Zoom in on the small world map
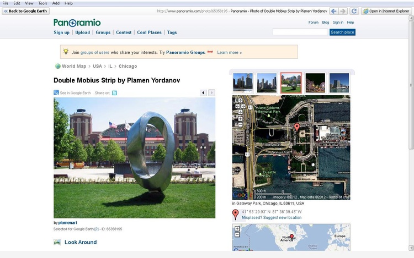The image size is (414, 258). [x=237, y=228]
